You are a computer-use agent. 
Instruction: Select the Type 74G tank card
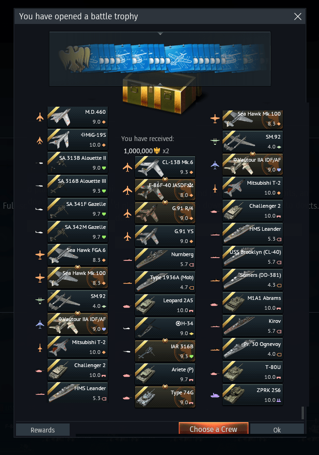[x=165, y=397]
